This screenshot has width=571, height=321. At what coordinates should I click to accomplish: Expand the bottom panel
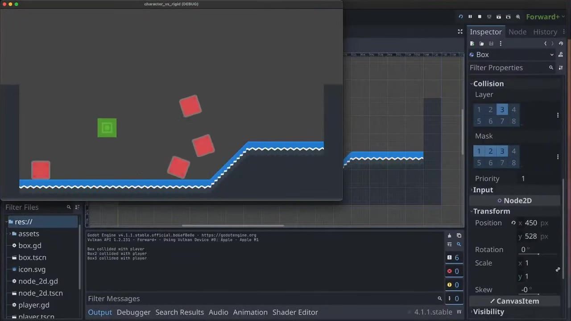pyautogui.click(x=459, y=312)
